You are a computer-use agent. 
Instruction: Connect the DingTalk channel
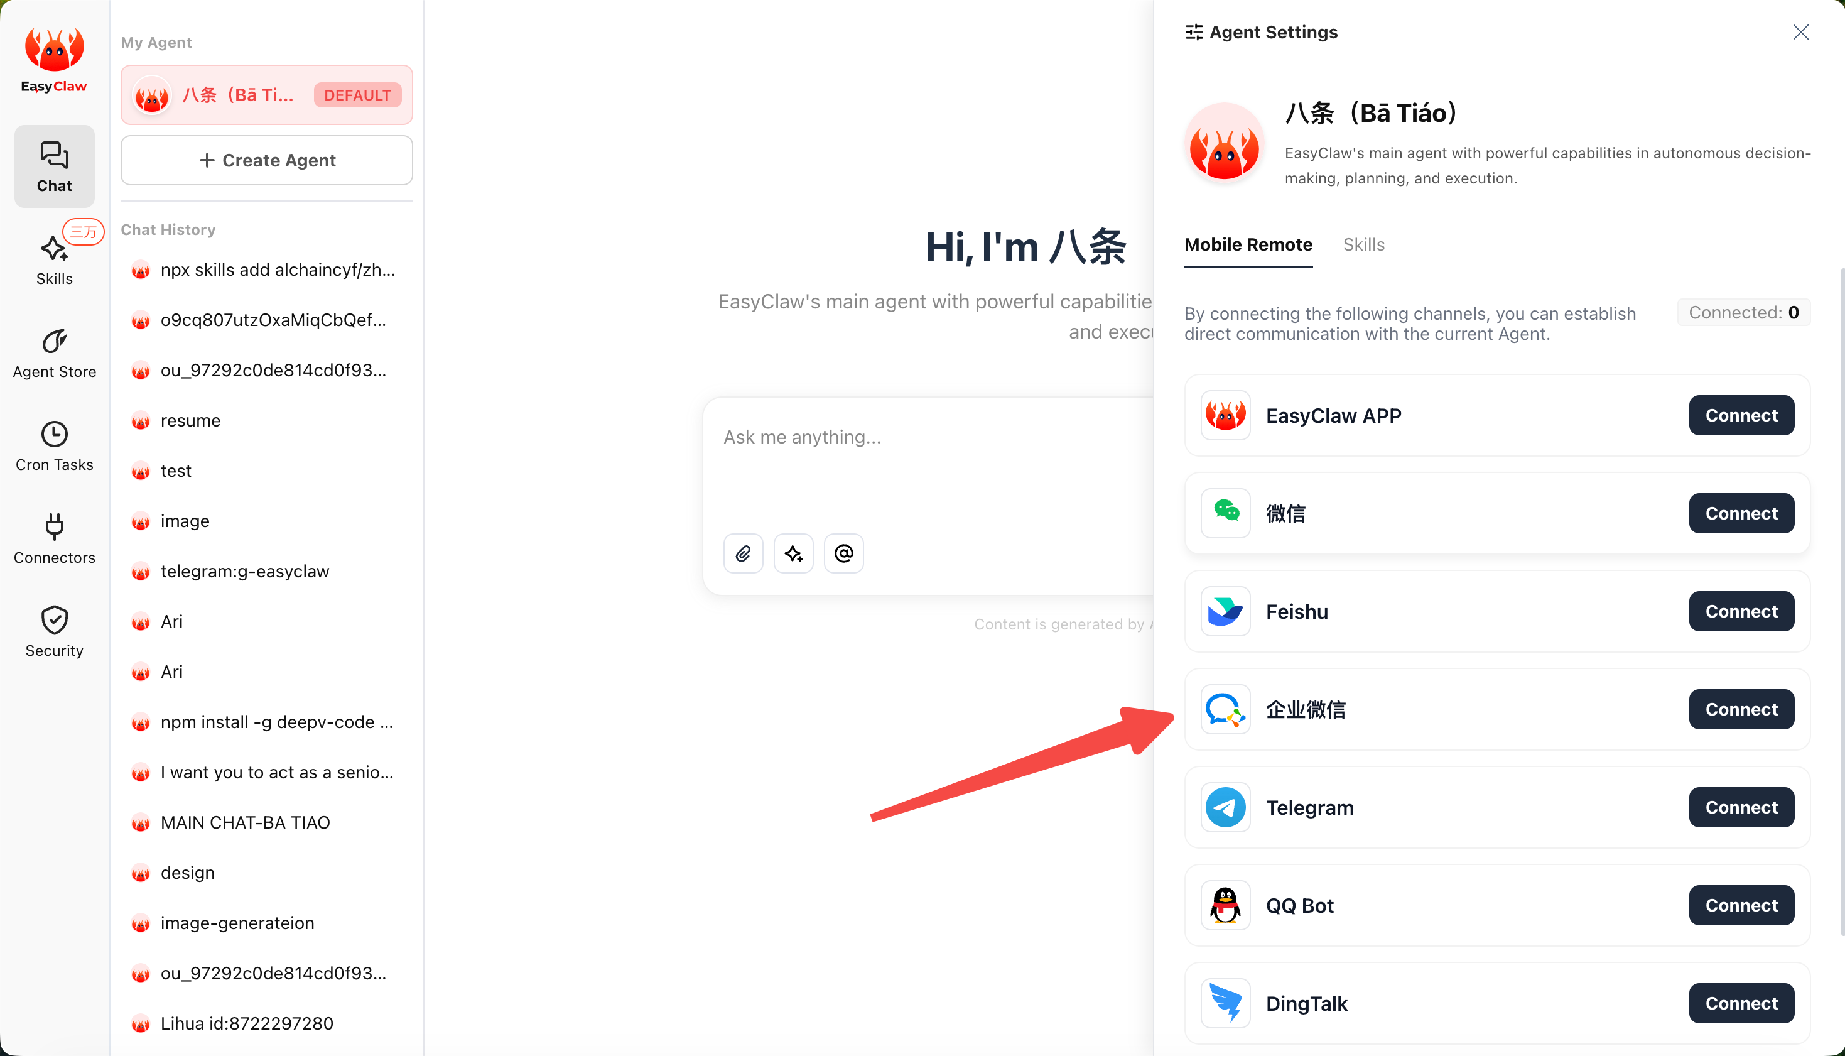pos(1741,1003)
